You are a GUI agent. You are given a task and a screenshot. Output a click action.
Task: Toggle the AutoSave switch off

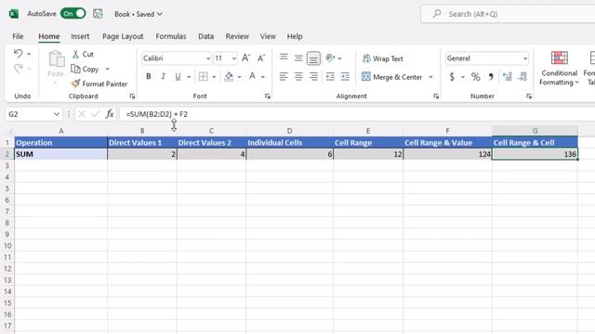73,14
